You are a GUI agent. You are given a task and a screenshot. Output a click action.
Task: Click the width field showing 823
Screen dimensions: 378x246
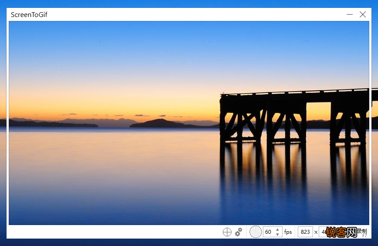[x=305, y=232]
